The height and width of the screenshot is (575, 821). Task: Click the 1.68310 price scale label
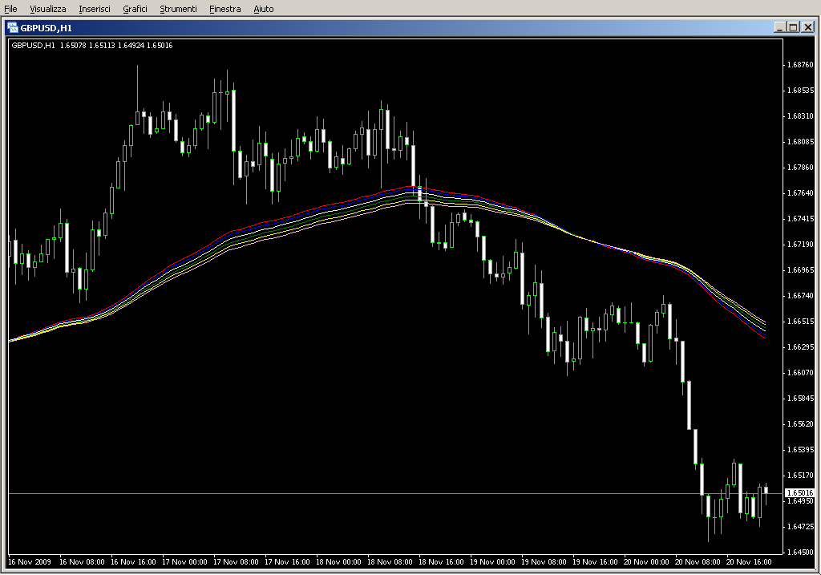801,116
